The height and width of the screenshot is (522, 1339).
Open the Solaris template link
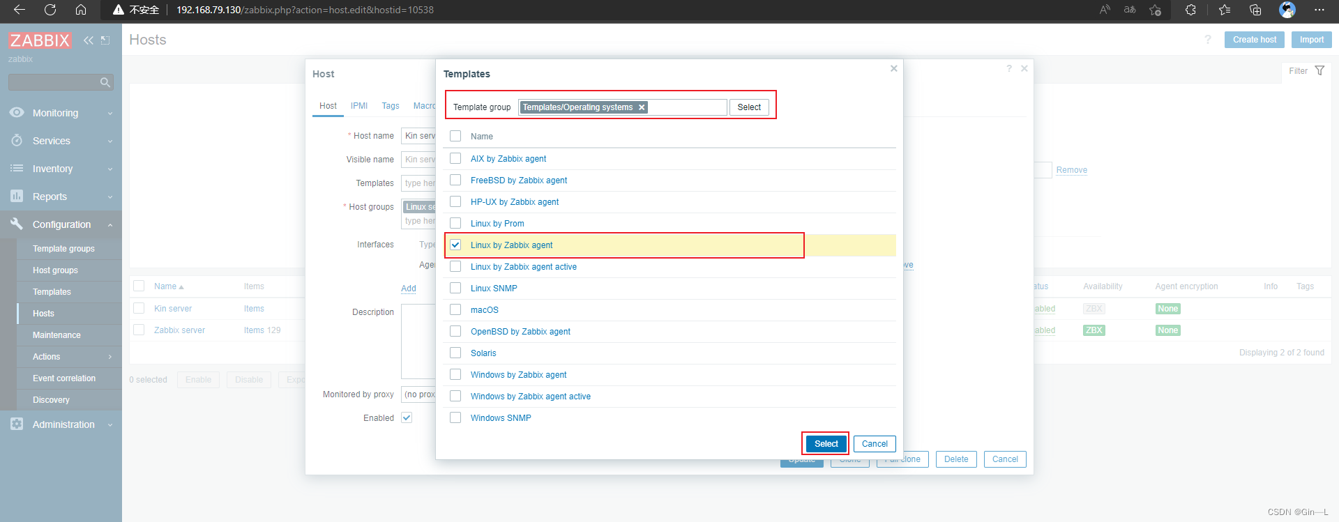(x=483, y=353)
